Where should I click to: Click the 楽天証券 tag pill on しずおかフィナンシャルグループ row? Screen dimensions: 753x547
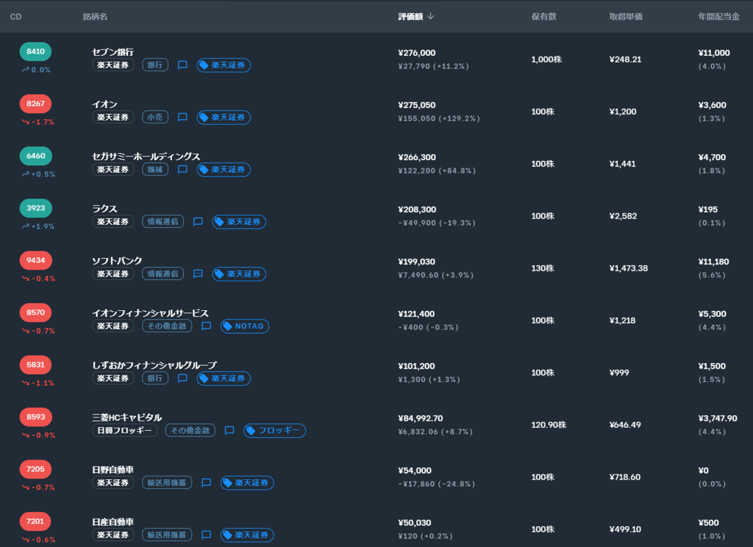tap(223, 378)
